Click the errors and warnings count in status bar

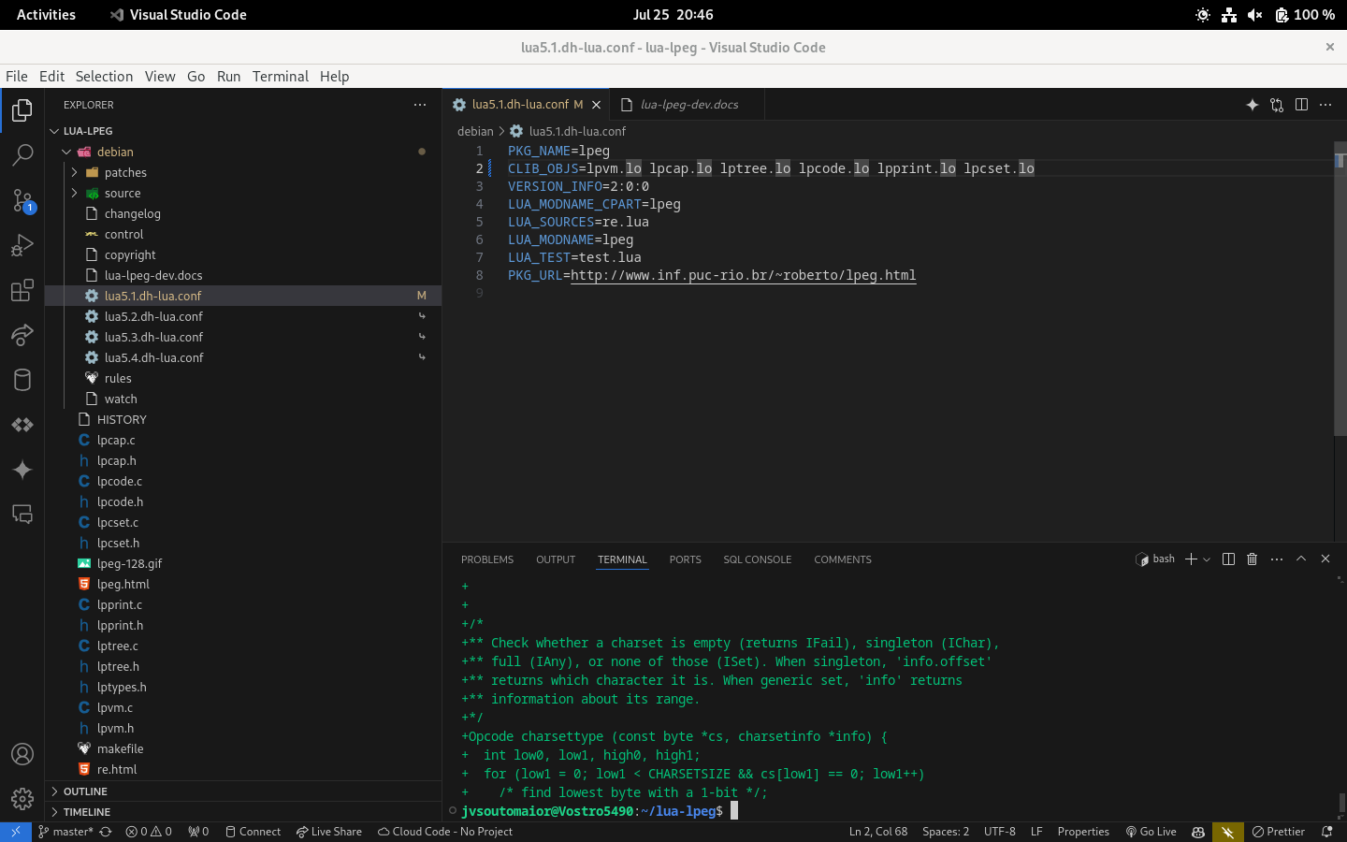(x=149, y=832)
